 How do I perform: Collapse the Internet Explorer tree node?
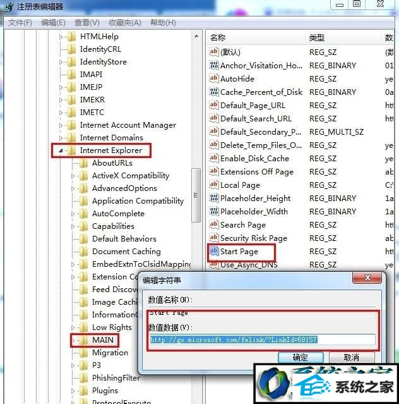click(61, 150)
